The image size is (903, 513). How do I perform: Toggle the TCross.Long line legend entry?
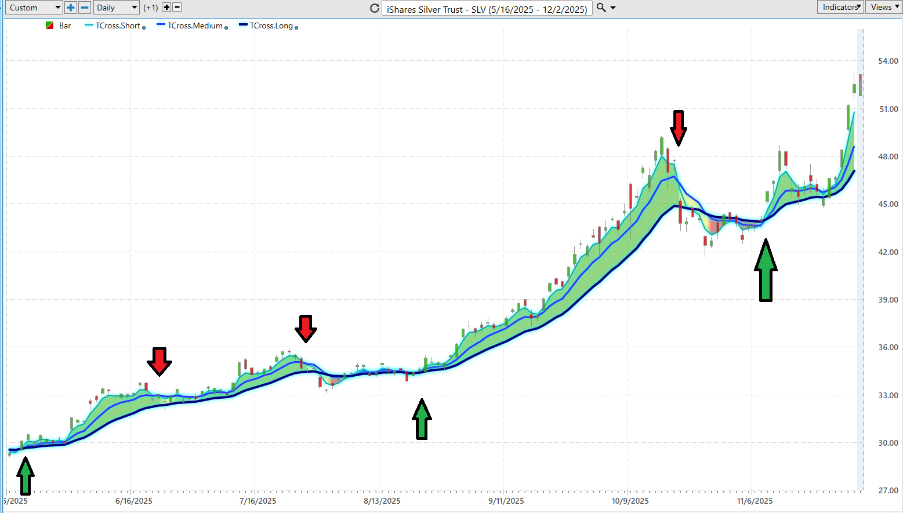point(266,26)
